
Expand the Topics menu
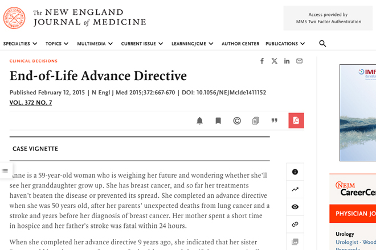click(x=57, y=44)
